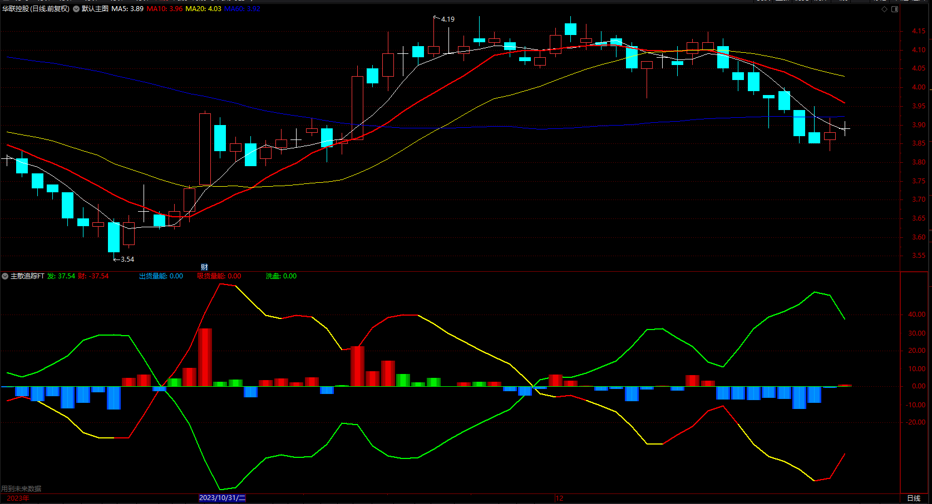Click the 出货量能: 0.00 label
The width and height of the screenshot is (932, 504).
point(161,276)
